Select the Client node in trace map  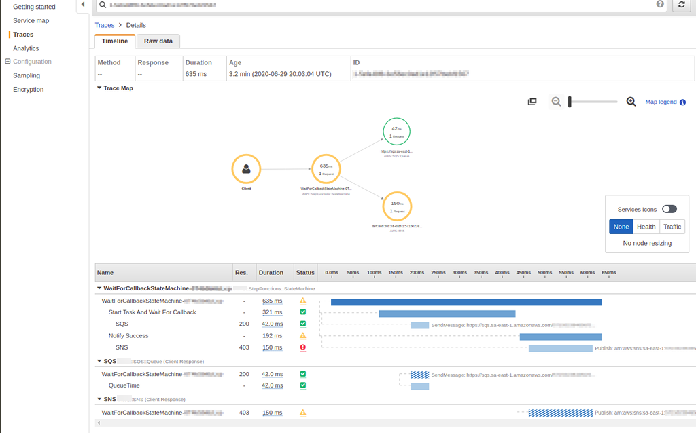pyautogui.click(x=246, y=169)
